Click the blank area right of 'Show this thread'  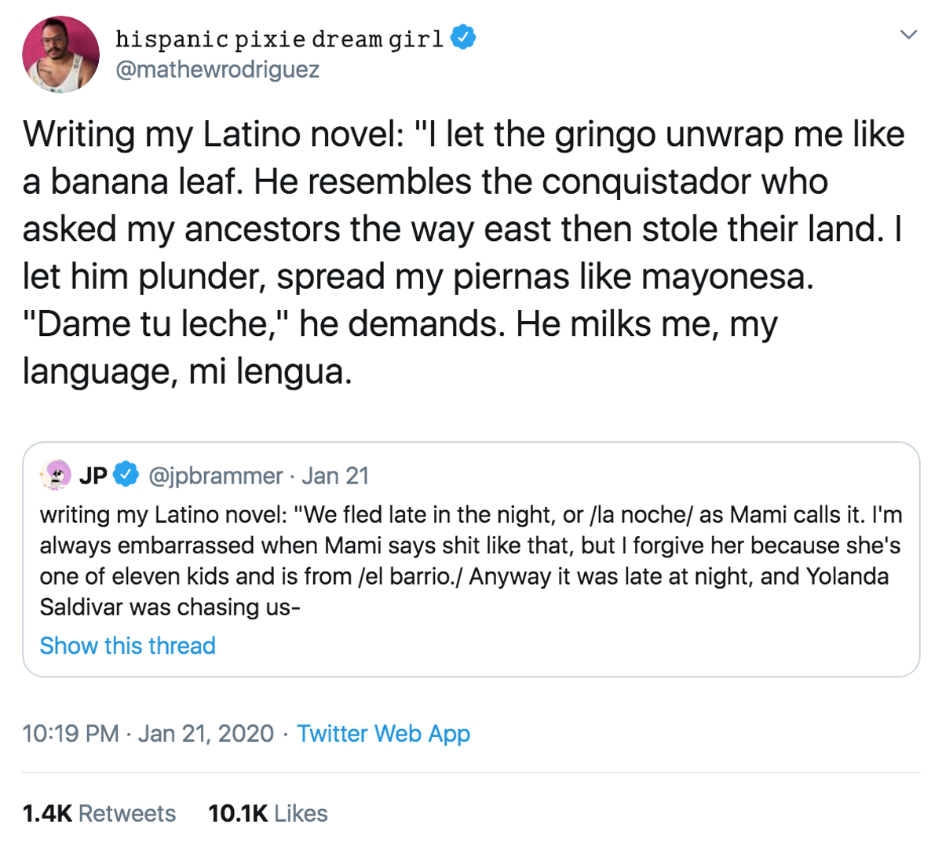pyautogui.click(x=549, y=646)
